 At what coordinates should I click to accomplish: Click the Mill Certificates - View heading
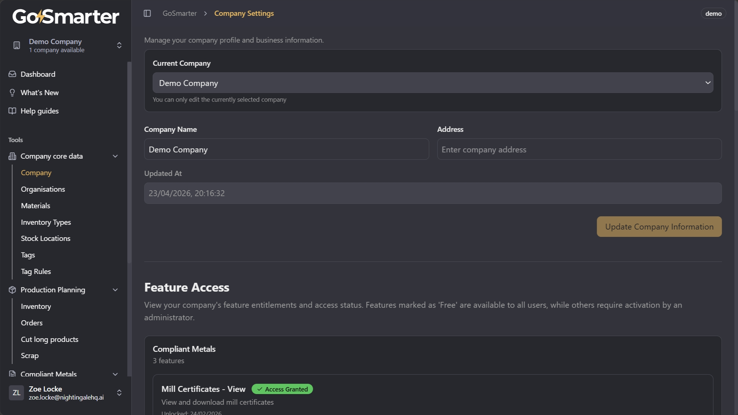tap(203, 389)
